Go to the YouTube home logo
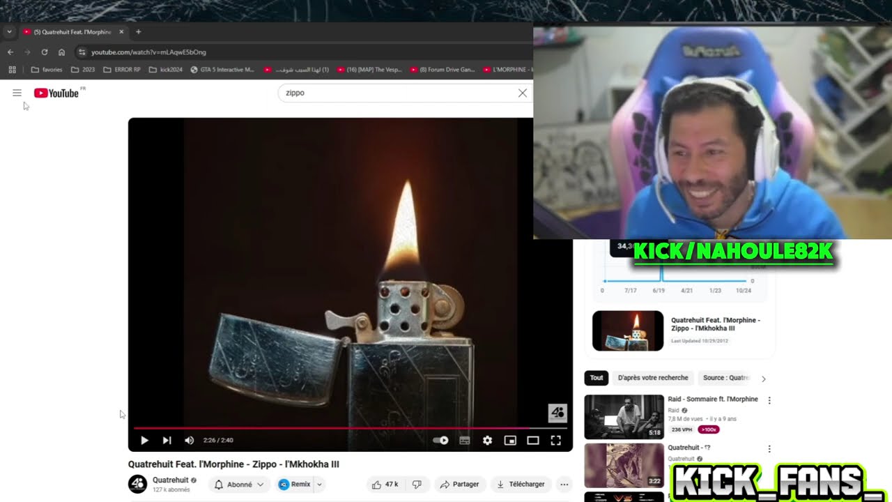This screenshot has width=892, height=502. (x=56, y=93)
